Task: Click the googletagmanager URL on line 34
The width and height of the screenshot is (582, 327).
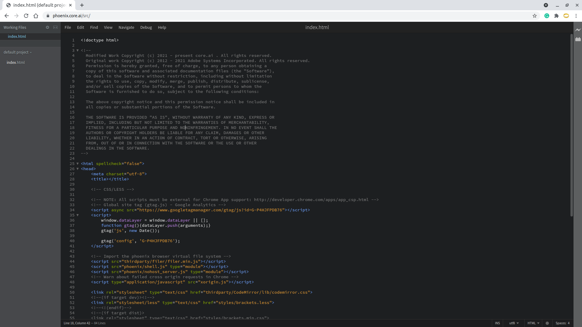Action: [x=211, y=210]
